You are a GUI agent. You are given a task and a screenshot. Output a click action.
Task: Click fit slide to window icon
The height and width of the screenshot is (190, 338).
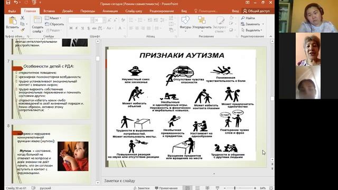point(271,188)
